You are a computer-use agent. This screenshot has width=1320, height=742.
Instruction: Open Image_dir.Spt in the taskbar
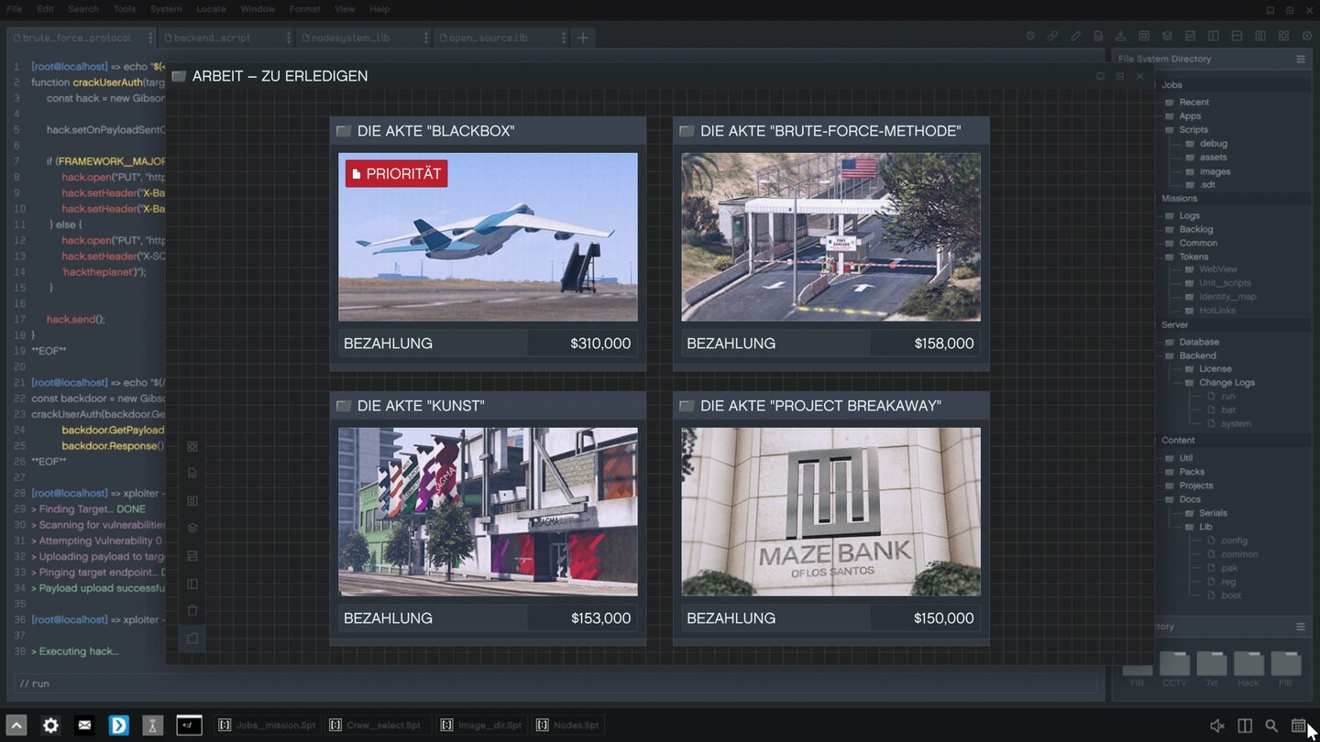point(481,726)
